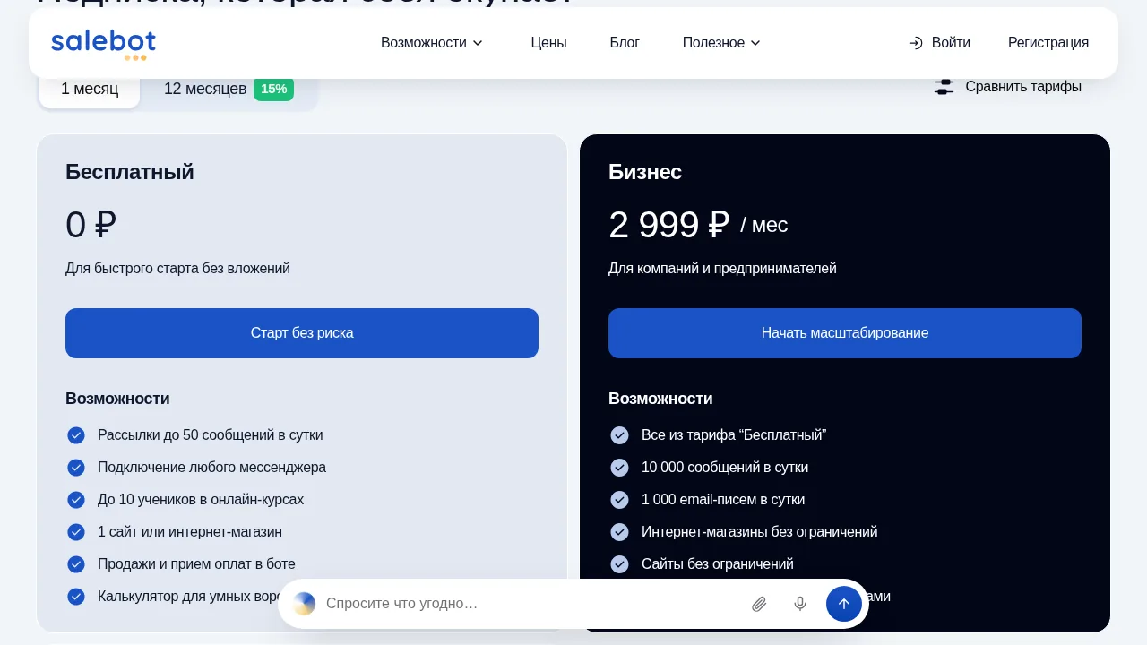Click text Для компаний и предпринимателей

tap(722, 269)
